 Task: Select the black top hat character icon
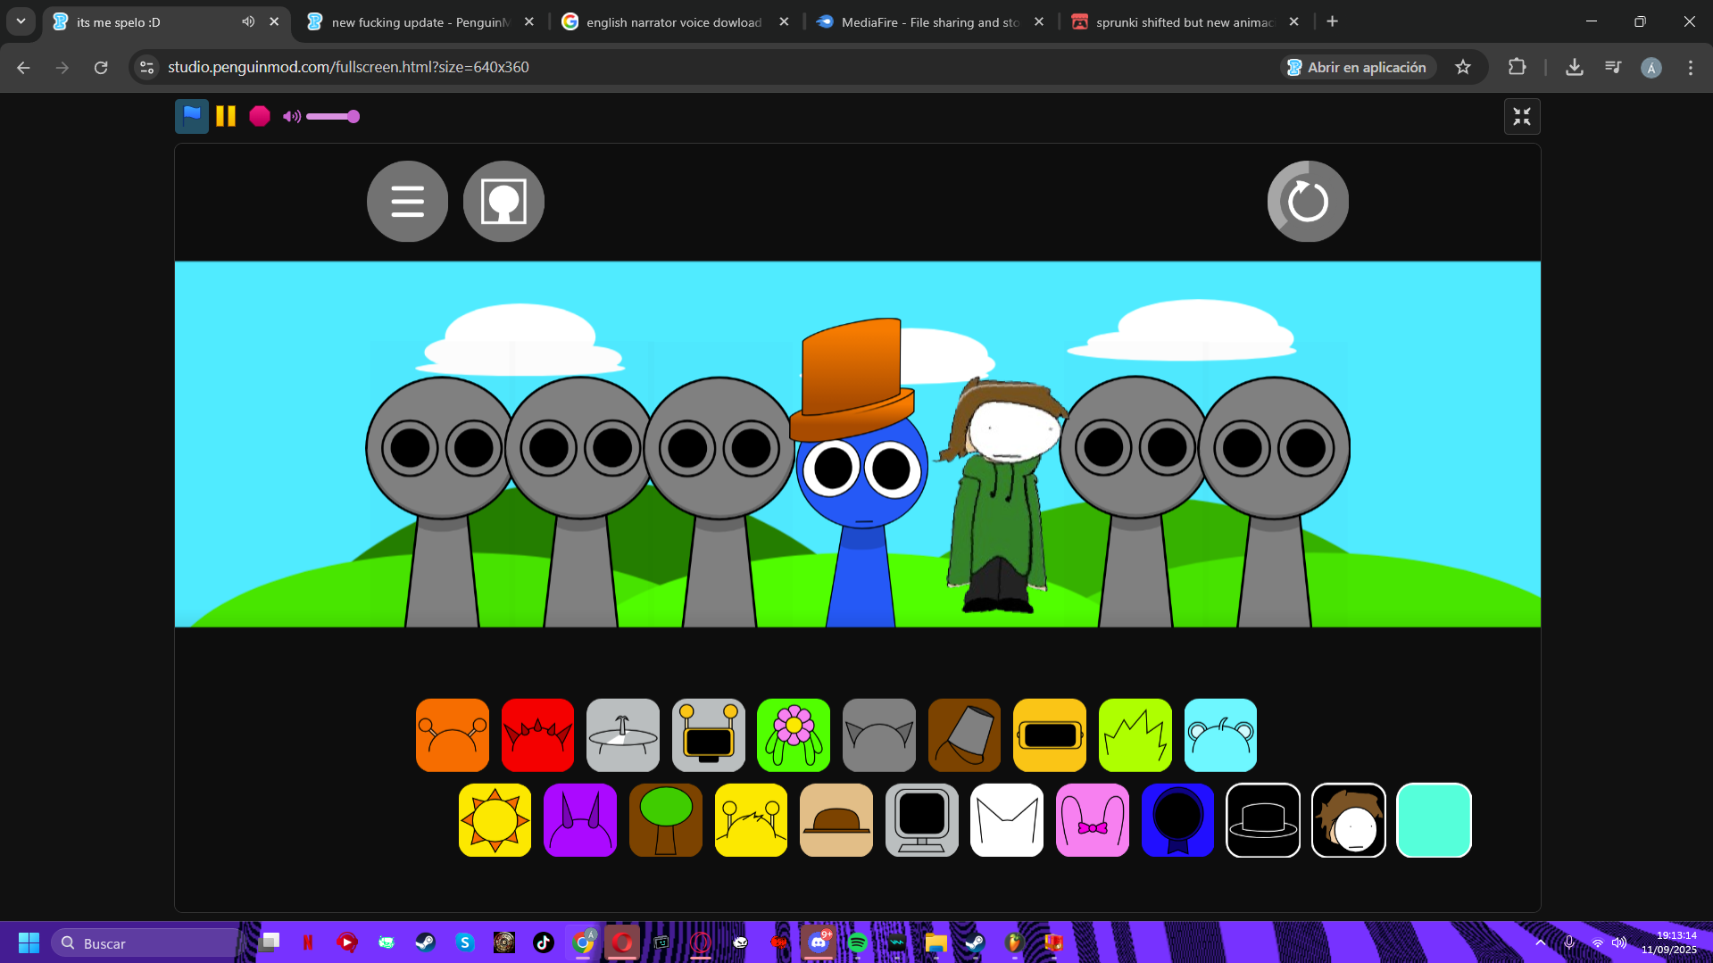tap(1263, 820)
